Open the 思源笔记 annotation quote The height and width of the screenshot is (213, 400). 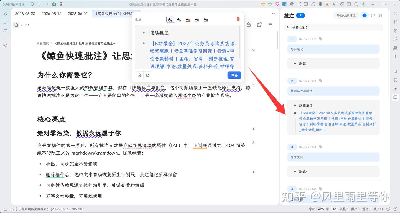333,49
